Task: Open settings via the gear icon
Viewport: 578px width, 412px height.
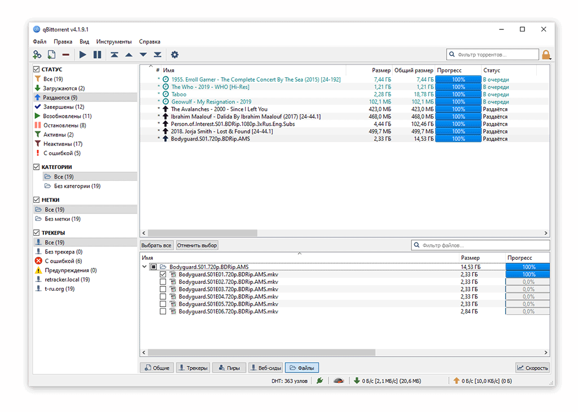Action: point(175,55)
